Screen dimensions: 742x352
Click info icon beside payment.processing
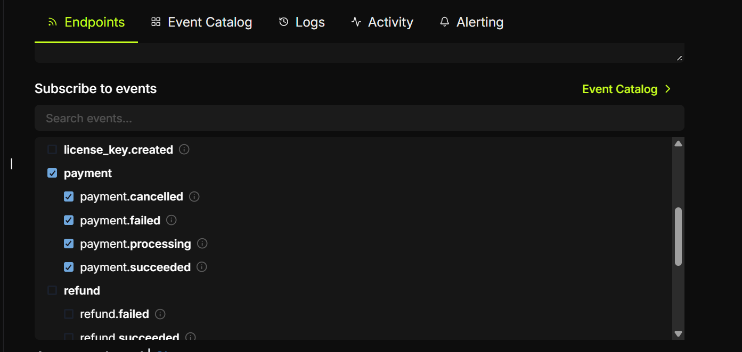[202, 244]
